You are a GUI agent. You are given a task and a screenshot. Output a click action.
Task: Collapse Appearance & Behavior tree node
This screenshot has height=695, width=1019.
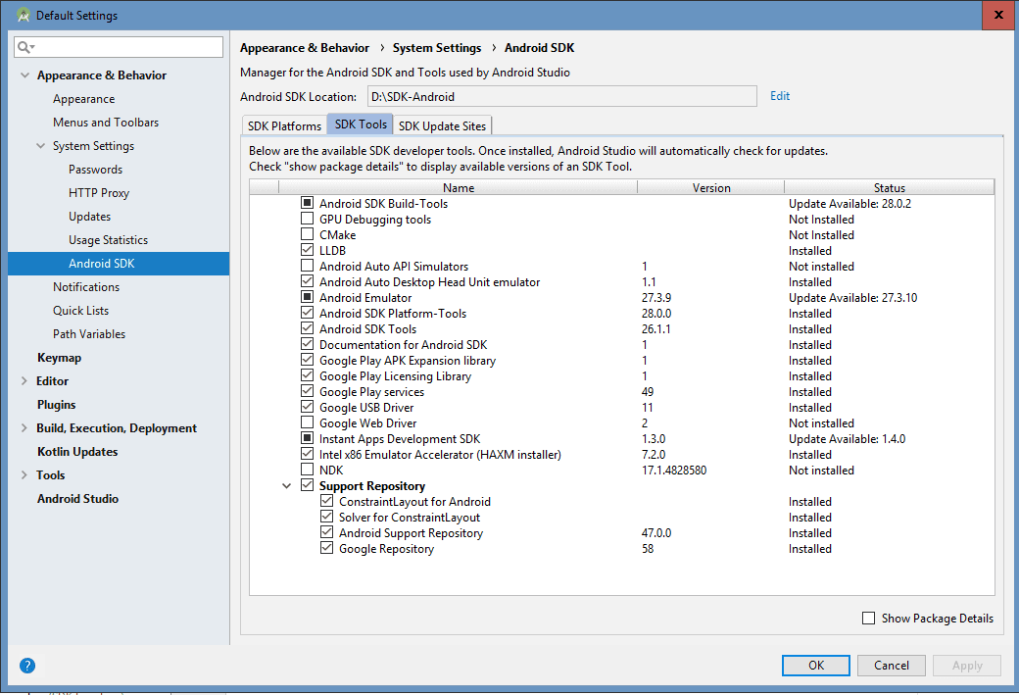(x=24, y=75)
